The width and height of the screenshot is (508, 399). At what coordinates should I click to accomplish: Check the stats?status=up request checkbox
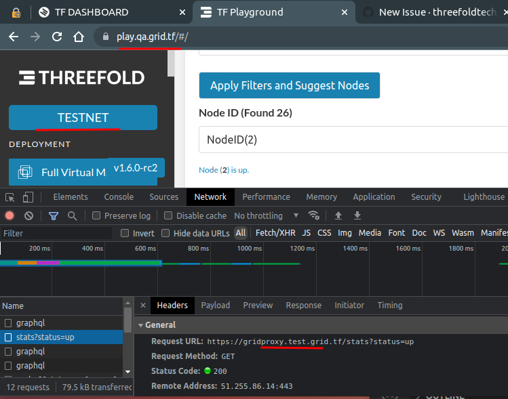pos(8,337)
